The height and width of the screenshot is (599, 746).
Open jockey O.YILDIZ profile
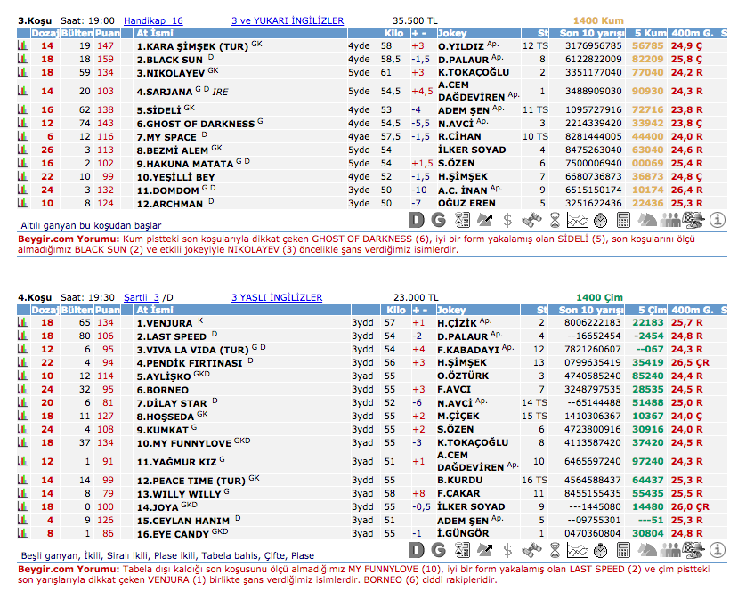coord(461,45)
